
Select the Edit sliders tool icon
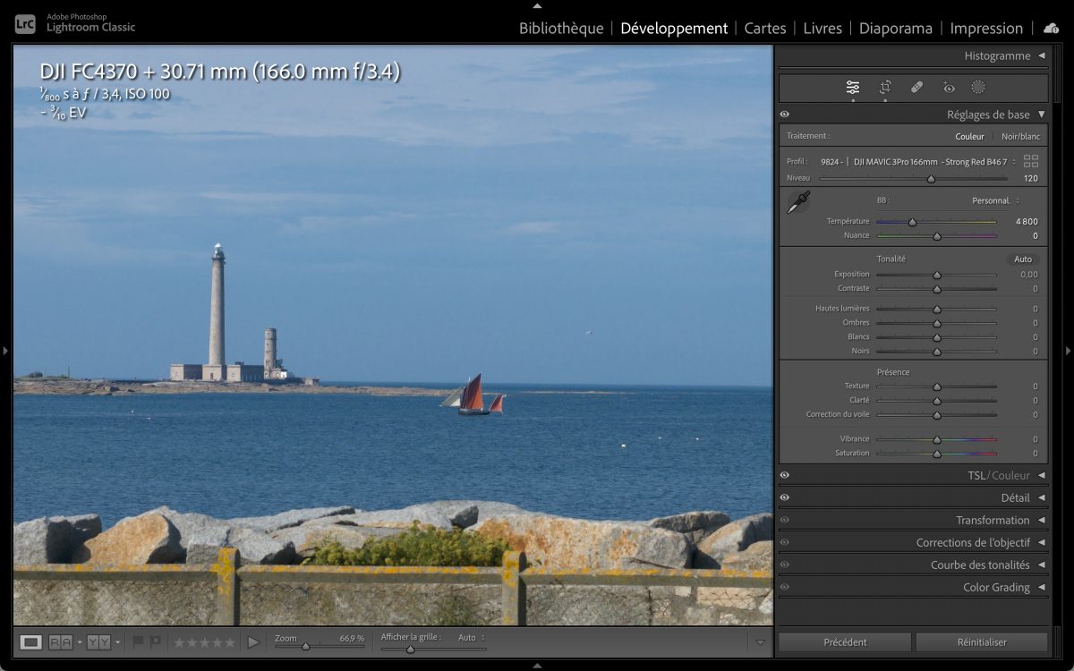tap(853, 88)
